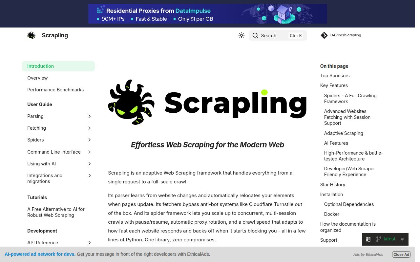The width and height of the screenshot is (420, 262).
Task: Jump to Support section
Action: point(328,240)
